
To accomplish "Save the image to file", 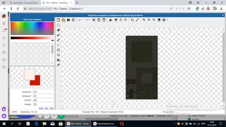I will tap(68, 20).
